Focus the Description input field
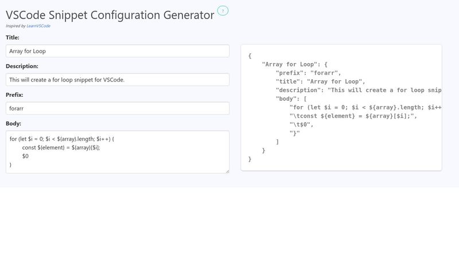 pos(118,80)
